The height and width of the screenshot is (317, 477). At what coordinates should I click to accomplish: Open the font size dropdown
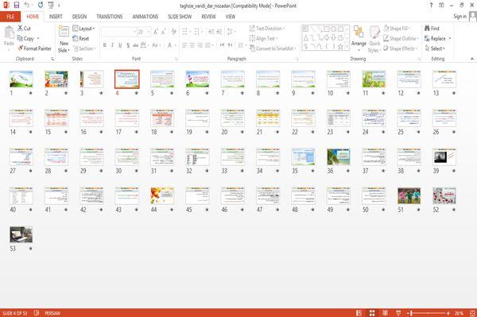point(149,32)
